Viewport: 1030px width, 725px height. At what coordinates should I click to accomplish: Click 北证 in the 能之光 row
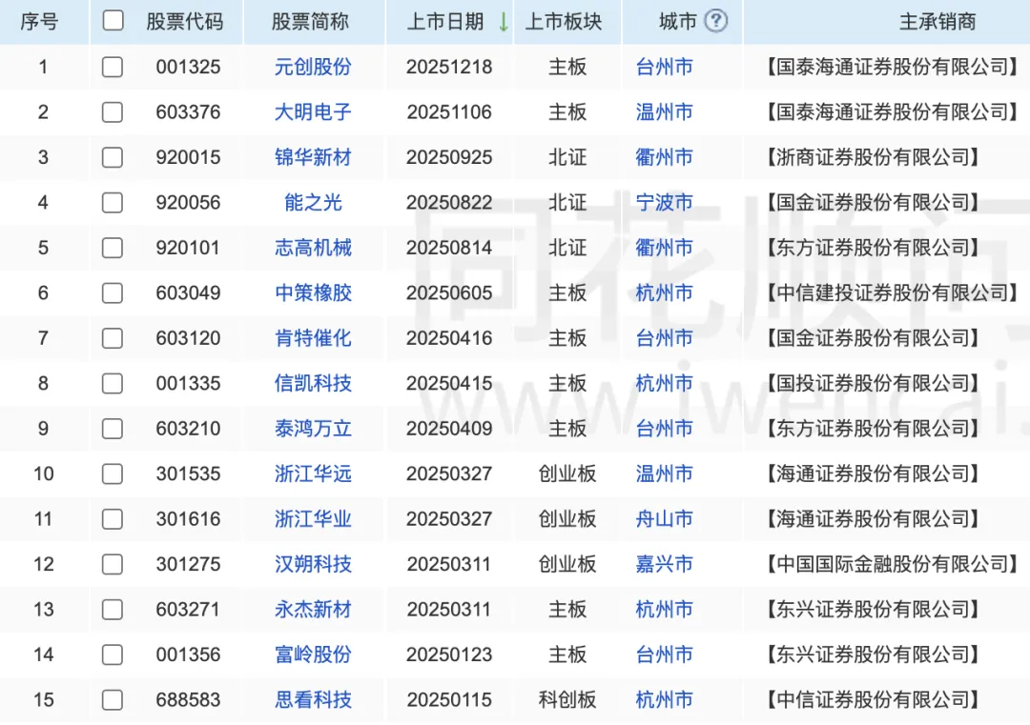[566, 203]
